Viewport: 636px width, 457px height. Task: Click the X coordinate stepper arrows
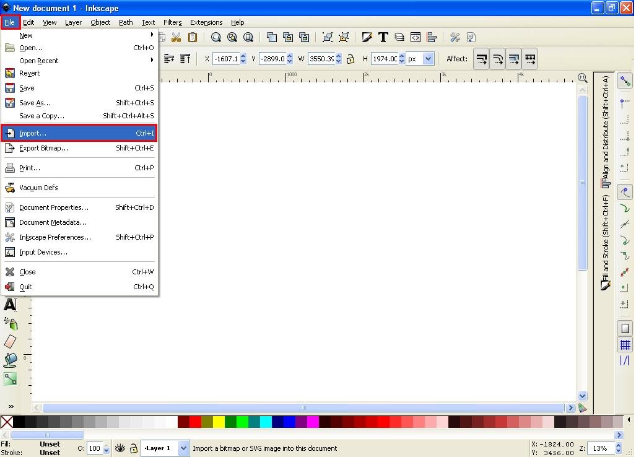[243, 59]
